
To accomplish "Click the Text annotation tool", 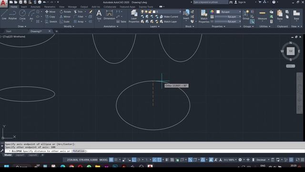I will tap(99, 15).
